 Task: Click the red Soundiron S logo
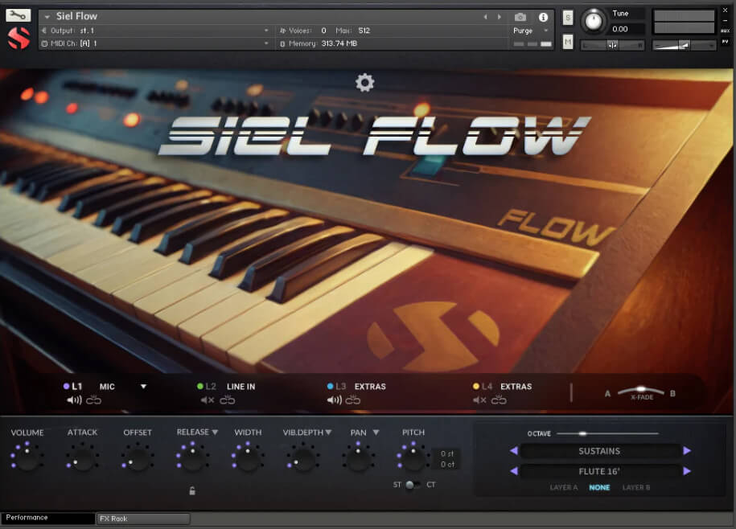pyautogui.click(x=19, y=38)
